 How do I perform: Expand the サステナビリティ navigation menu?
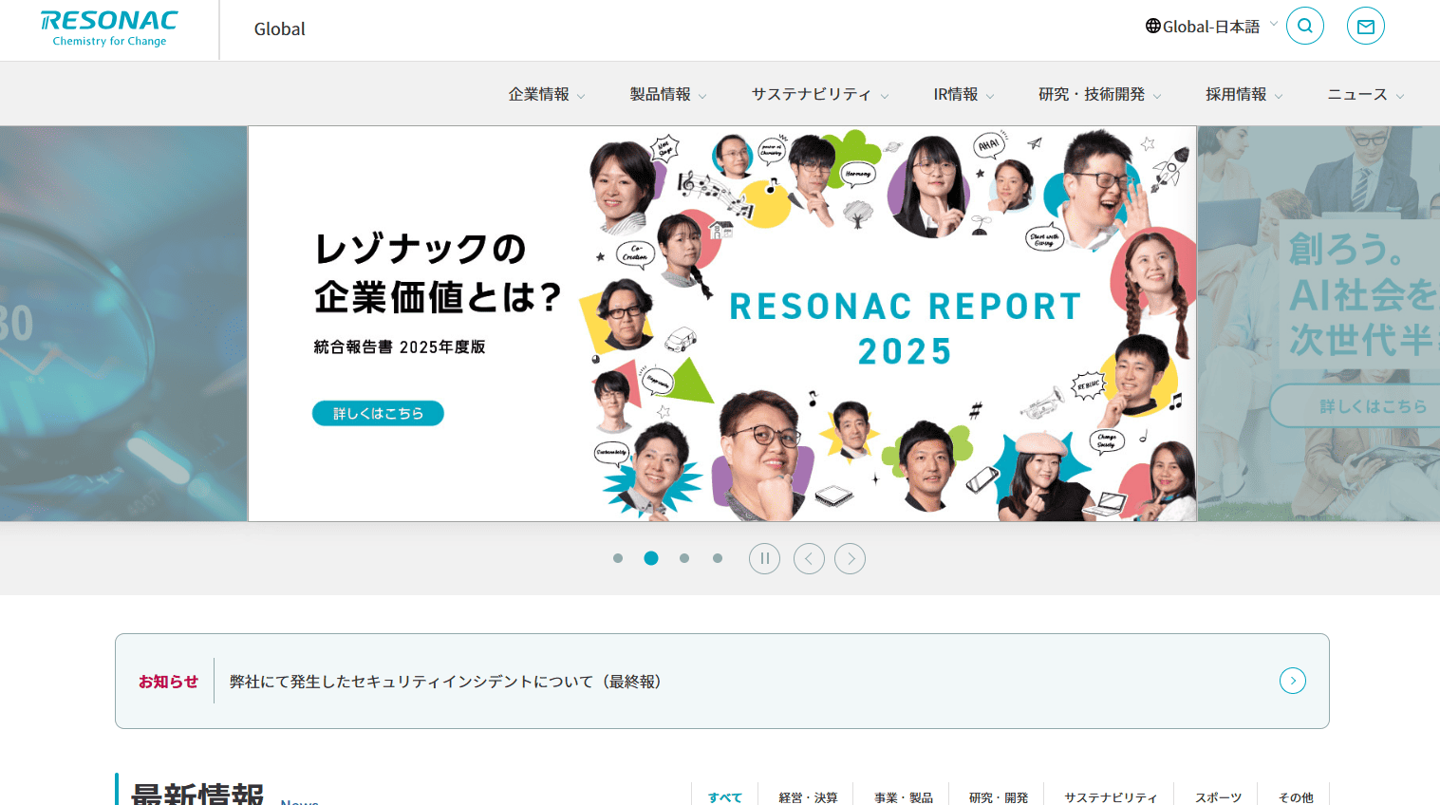[820, 94]
